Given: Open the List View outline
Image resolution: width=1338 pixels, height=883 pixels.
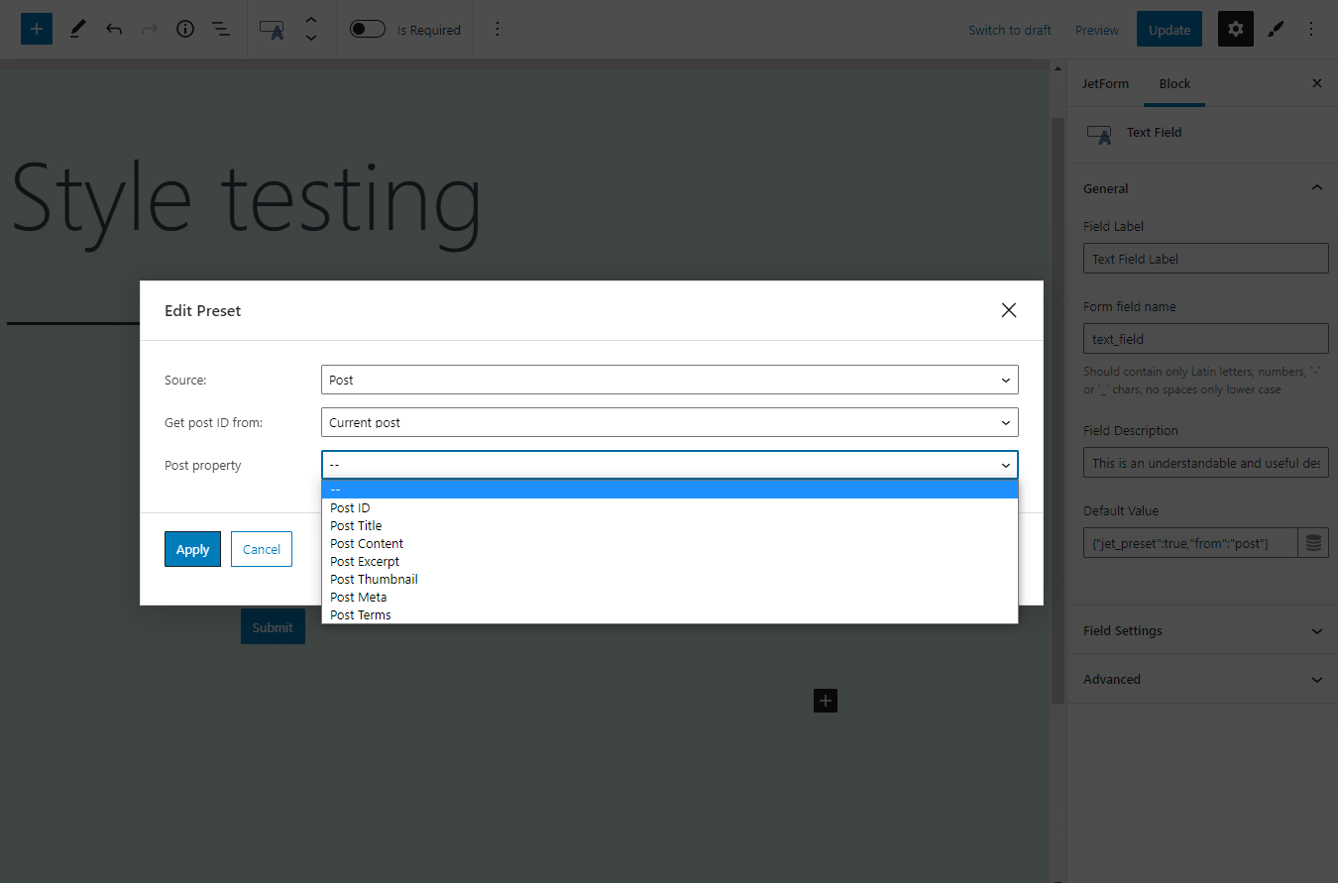Looking at the screenshot, I should click(x=220, y=29).
